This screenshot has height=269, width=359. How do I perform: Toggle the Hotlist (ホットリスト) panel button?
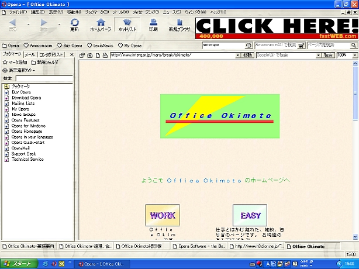127,25
